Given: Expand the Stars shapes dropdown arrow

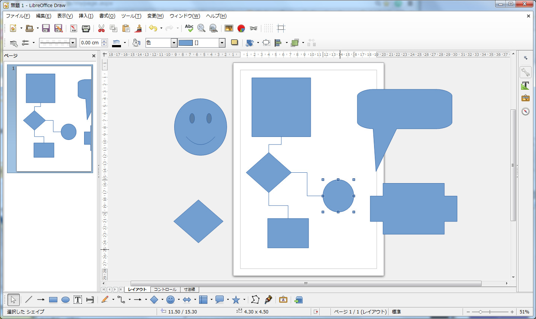Looking at the screenshot, I should pyautogui.click(x=244, y=300).
